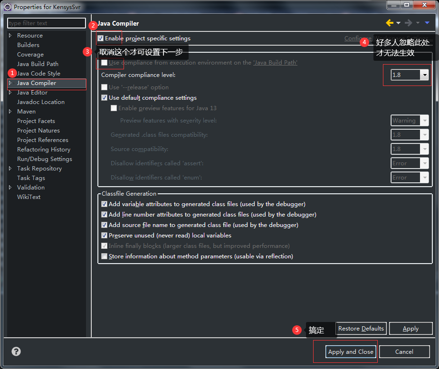Check the Use '--release' option box
The image size is (439, 369).
[104, 87]
